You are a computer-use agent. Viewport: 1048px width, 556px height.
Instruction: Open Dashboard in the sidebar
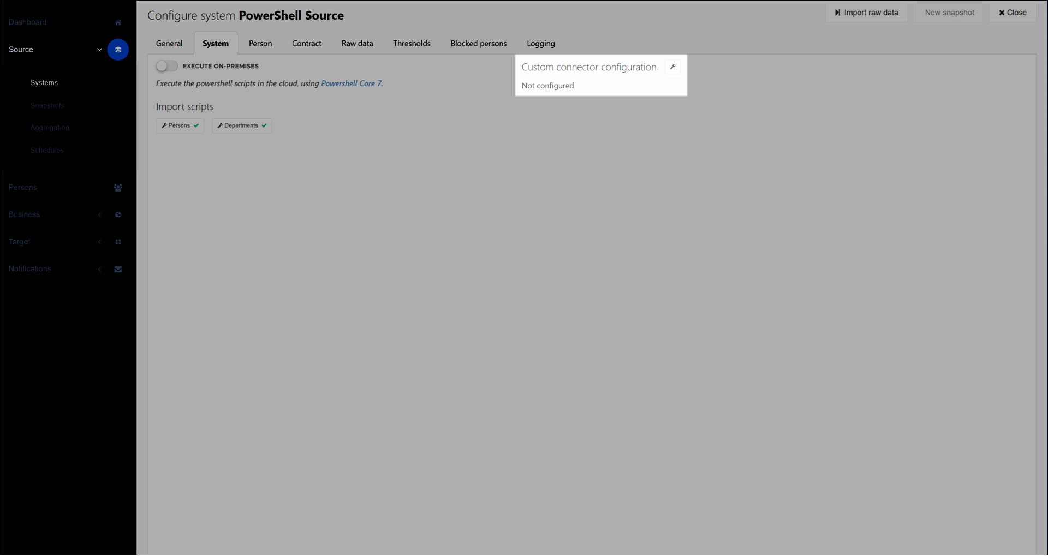click(27, 22)
